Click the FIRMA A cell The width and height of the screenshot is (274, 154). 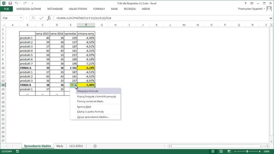27,68
